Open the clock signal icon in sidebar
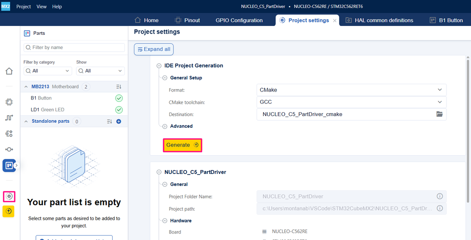Image resolution: width=471 pixels, height=240 pixels. pos(9,118)
